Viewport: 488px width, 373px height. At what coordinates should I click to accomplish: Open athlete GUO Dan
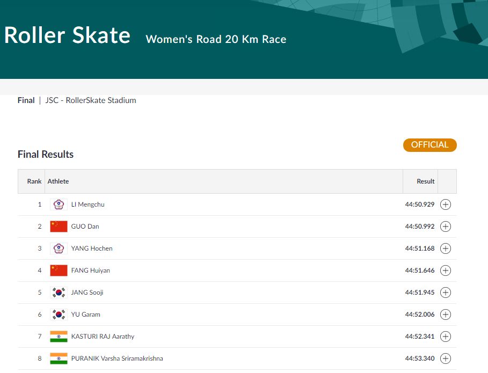click(x=85, y=226)
